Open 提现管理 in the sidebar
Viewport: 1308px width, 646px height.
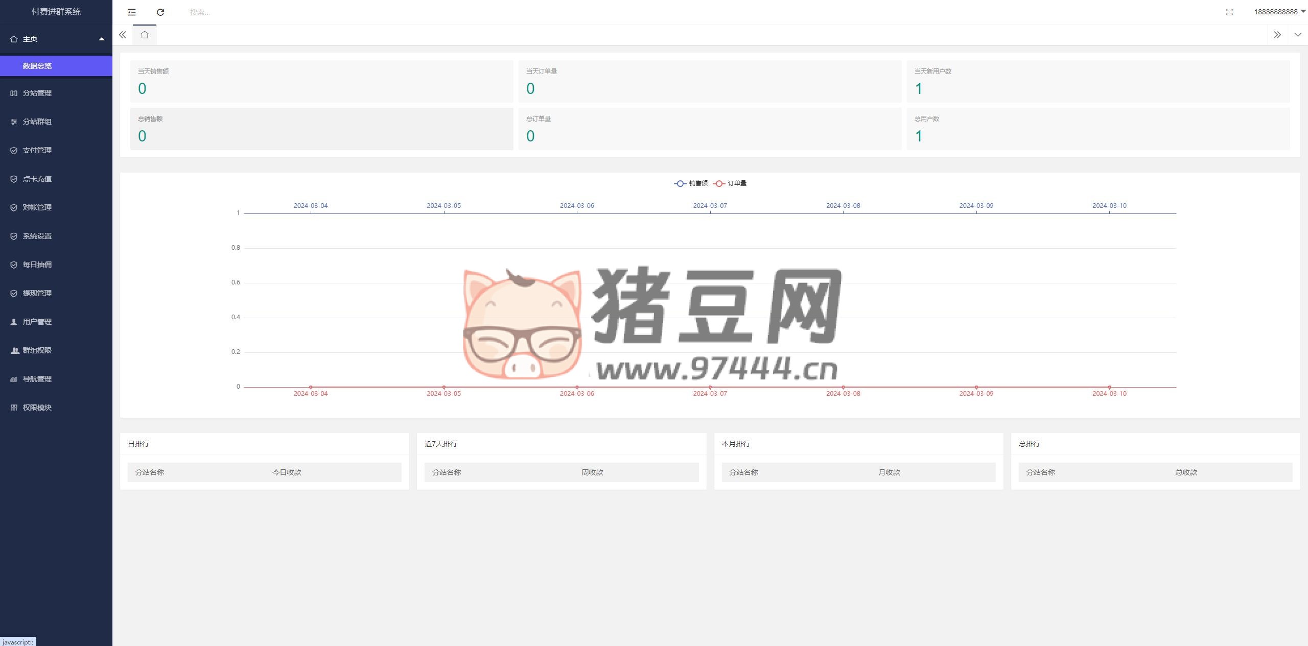(x=37, y=293)
